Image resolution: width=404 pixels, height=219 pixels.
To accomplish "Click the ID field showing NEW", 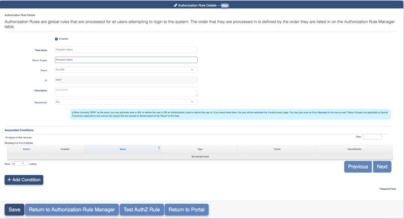I will click(x=126, y=80).
